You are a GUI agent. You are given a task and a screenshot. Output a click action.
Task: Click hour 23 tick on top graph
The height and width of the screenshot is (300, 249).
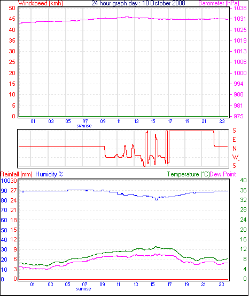tap(222, 121)
